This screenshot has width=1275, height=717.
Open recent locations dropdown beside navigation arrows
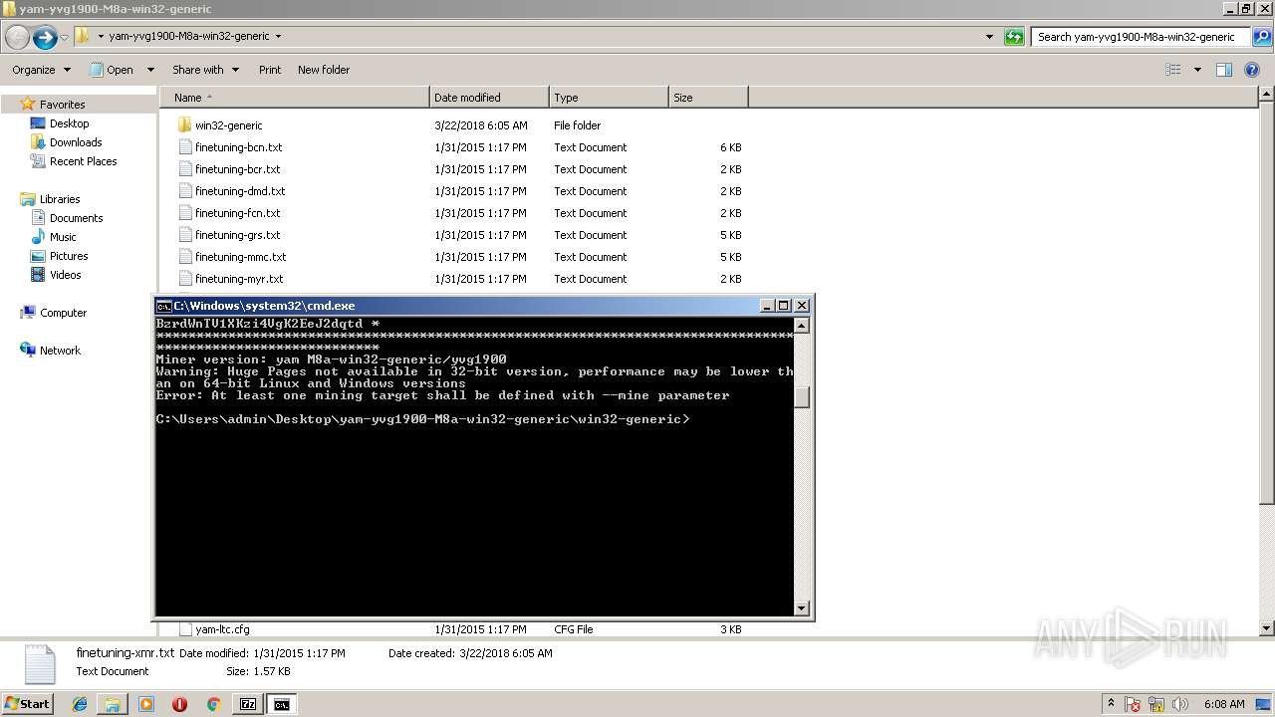tap(65, 38)
